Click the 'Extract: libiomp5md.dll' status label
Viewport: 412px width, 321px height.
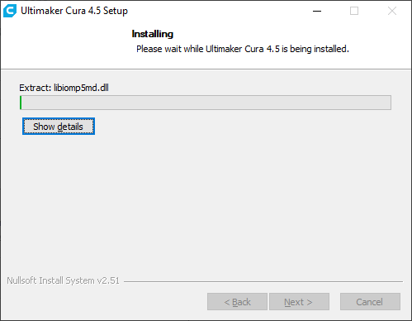pyautogui.click(x=64, y=88)
